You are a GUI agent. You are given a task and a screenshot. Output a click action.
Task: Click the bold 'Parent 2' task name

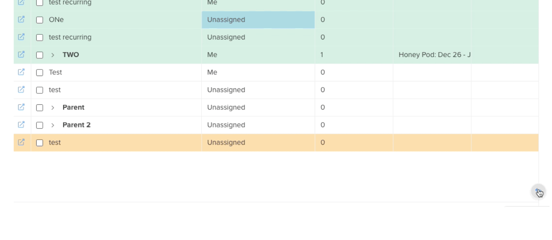(x=77, y=125)
